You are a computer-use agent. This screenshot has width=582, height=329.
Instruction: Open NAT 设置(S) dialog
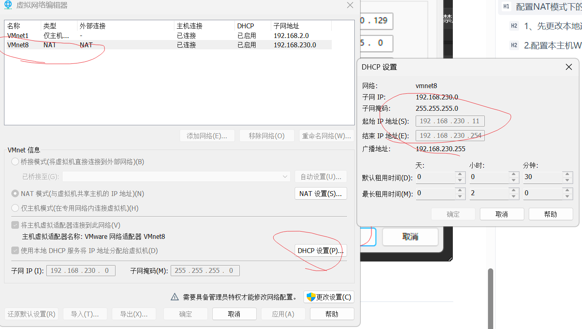pos(320,194)
